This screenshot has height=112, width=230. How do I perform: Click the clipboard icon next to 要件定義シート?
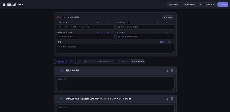[4, 5]
